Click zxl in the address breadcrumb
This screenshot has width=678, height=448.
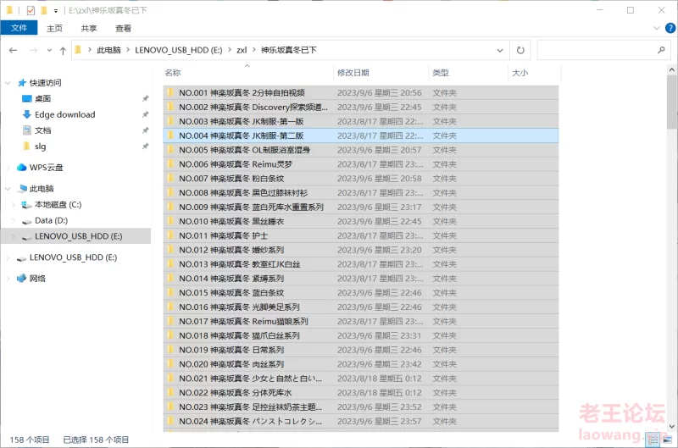242,50
